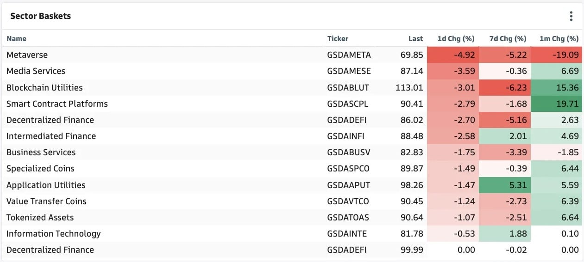Open the Specialized Coins basket

(x=40, y=169)
